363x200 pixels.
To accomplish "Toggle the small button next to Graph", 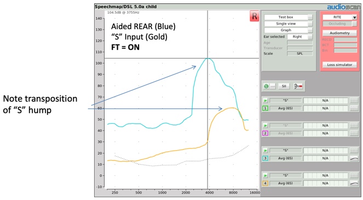I will [x=310, y=30].
